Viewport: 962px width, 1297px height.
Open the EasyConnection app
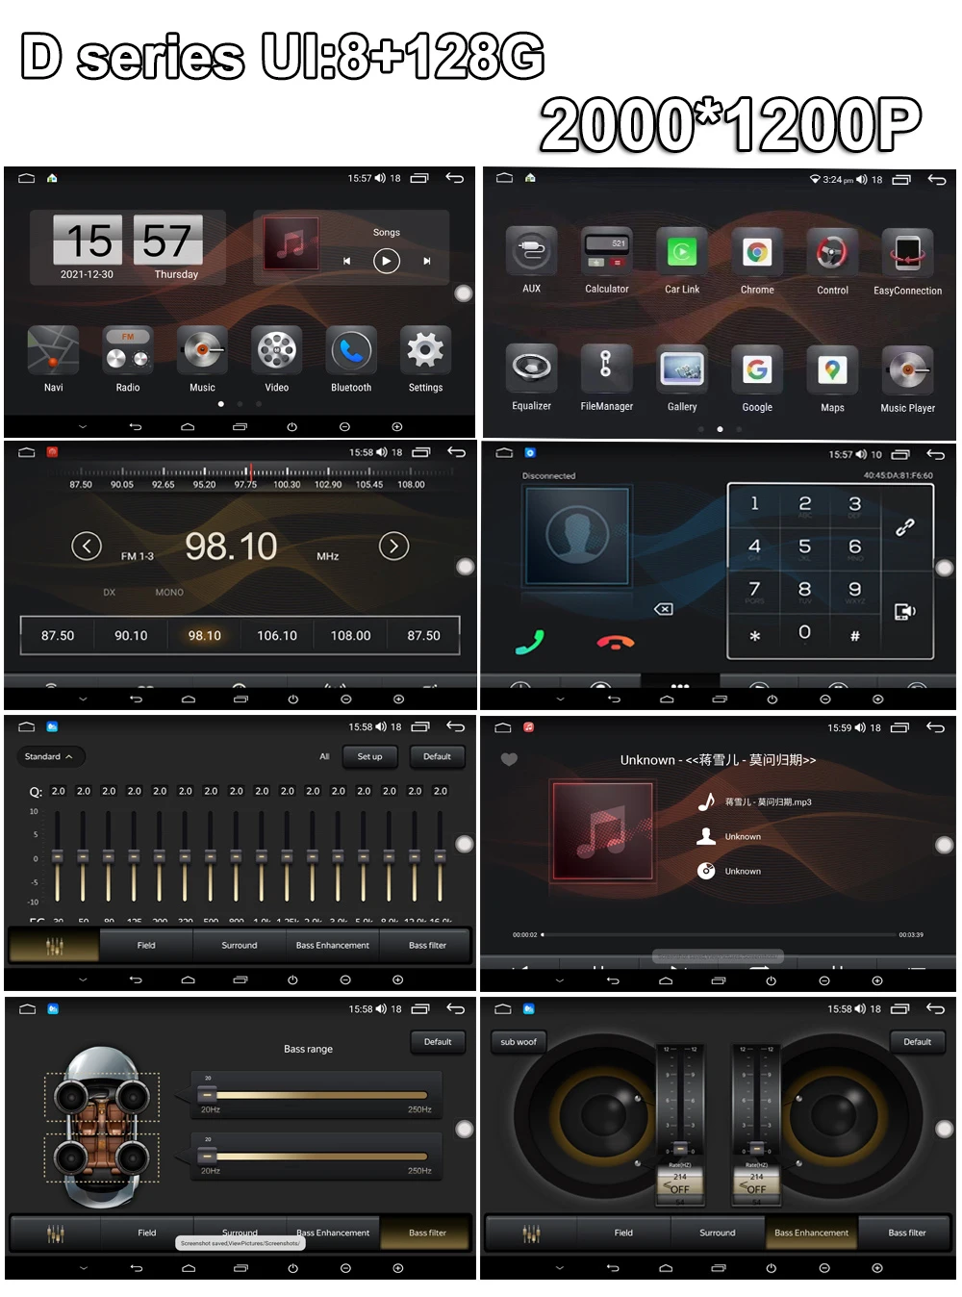[x=907, y=252]
